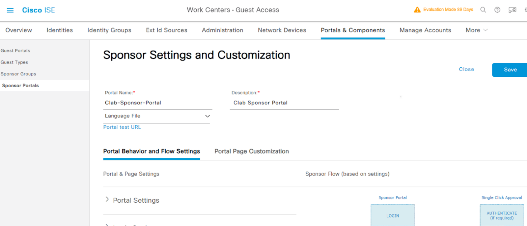Expand the More menu dropdown
Image resolution: width=527 pixels, height=226 pixels.
click(x=477, y=30)
